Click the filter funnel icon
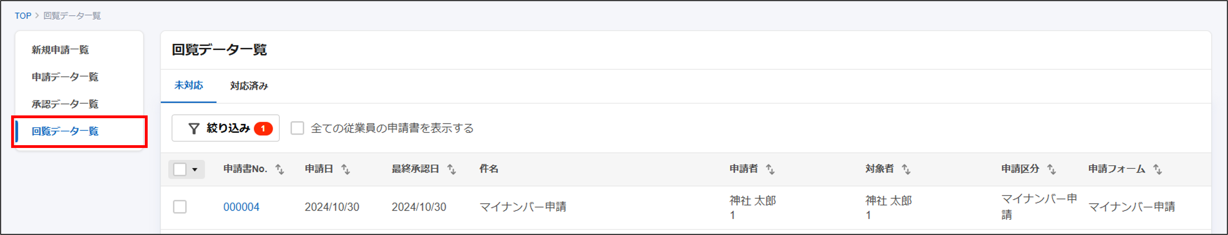Image resolution: width=1228 pixels, height=235 pixels. point(194,128)
